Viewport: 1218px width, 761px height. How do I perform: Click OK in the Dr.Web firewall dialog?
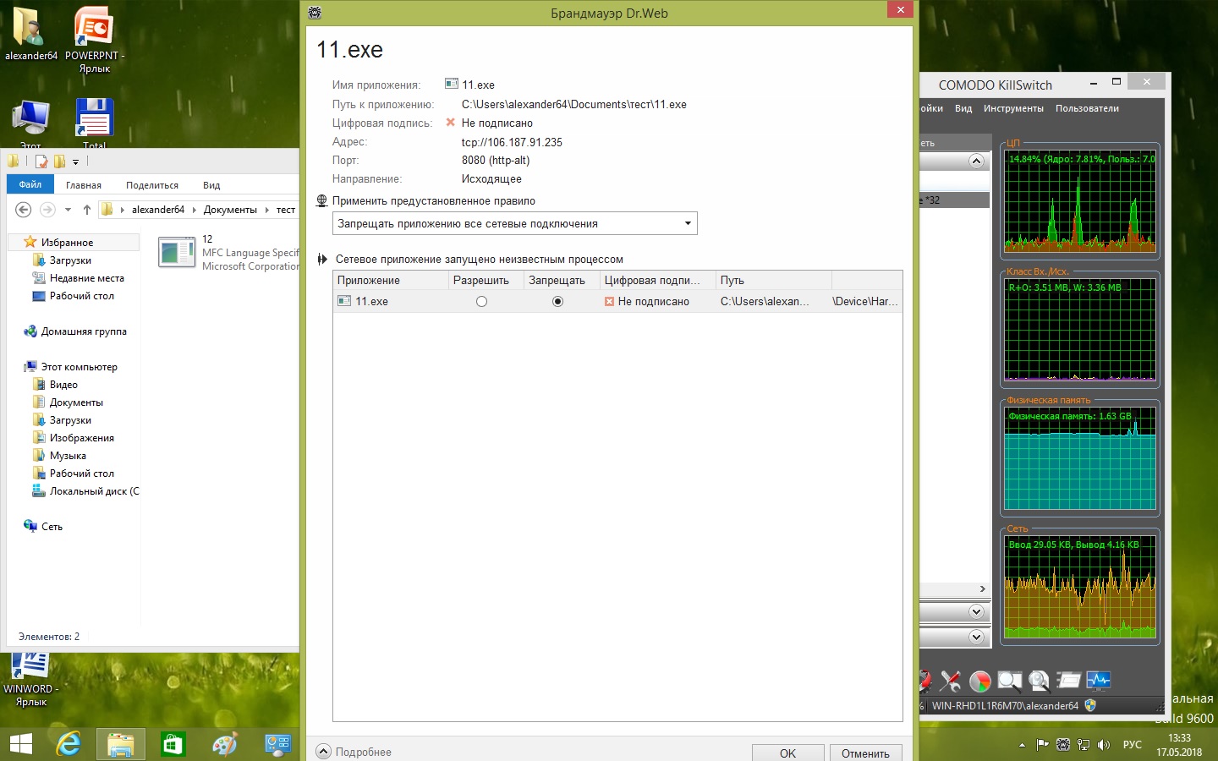pyautogui.click(x=787, y=753)
